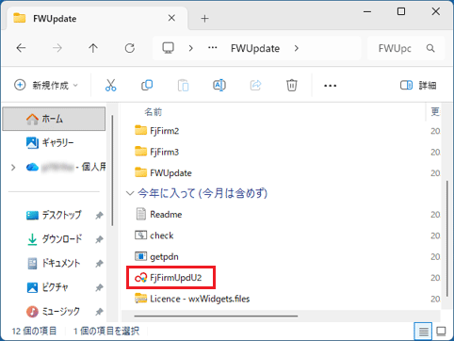This screenshot has width=454, height=341.
Task: Delete the selected item via trash icon
Action: [292, 85]
